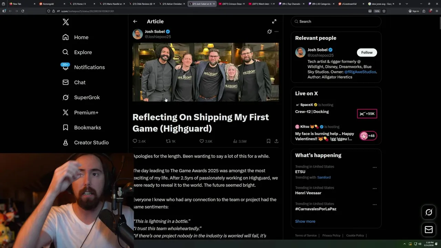The image size is (441, 248).
Task: Select Bookmarks in the sidebar menu
Action: (88, 127)
